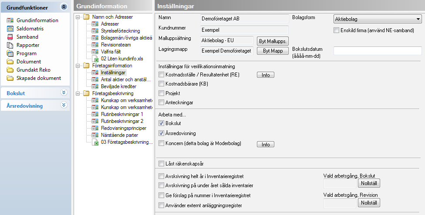Click Rutinbeskrivningar 2 form icon
Image resolution: width=425 pixels, height=215 pixels.
click(x=95, y=121)
